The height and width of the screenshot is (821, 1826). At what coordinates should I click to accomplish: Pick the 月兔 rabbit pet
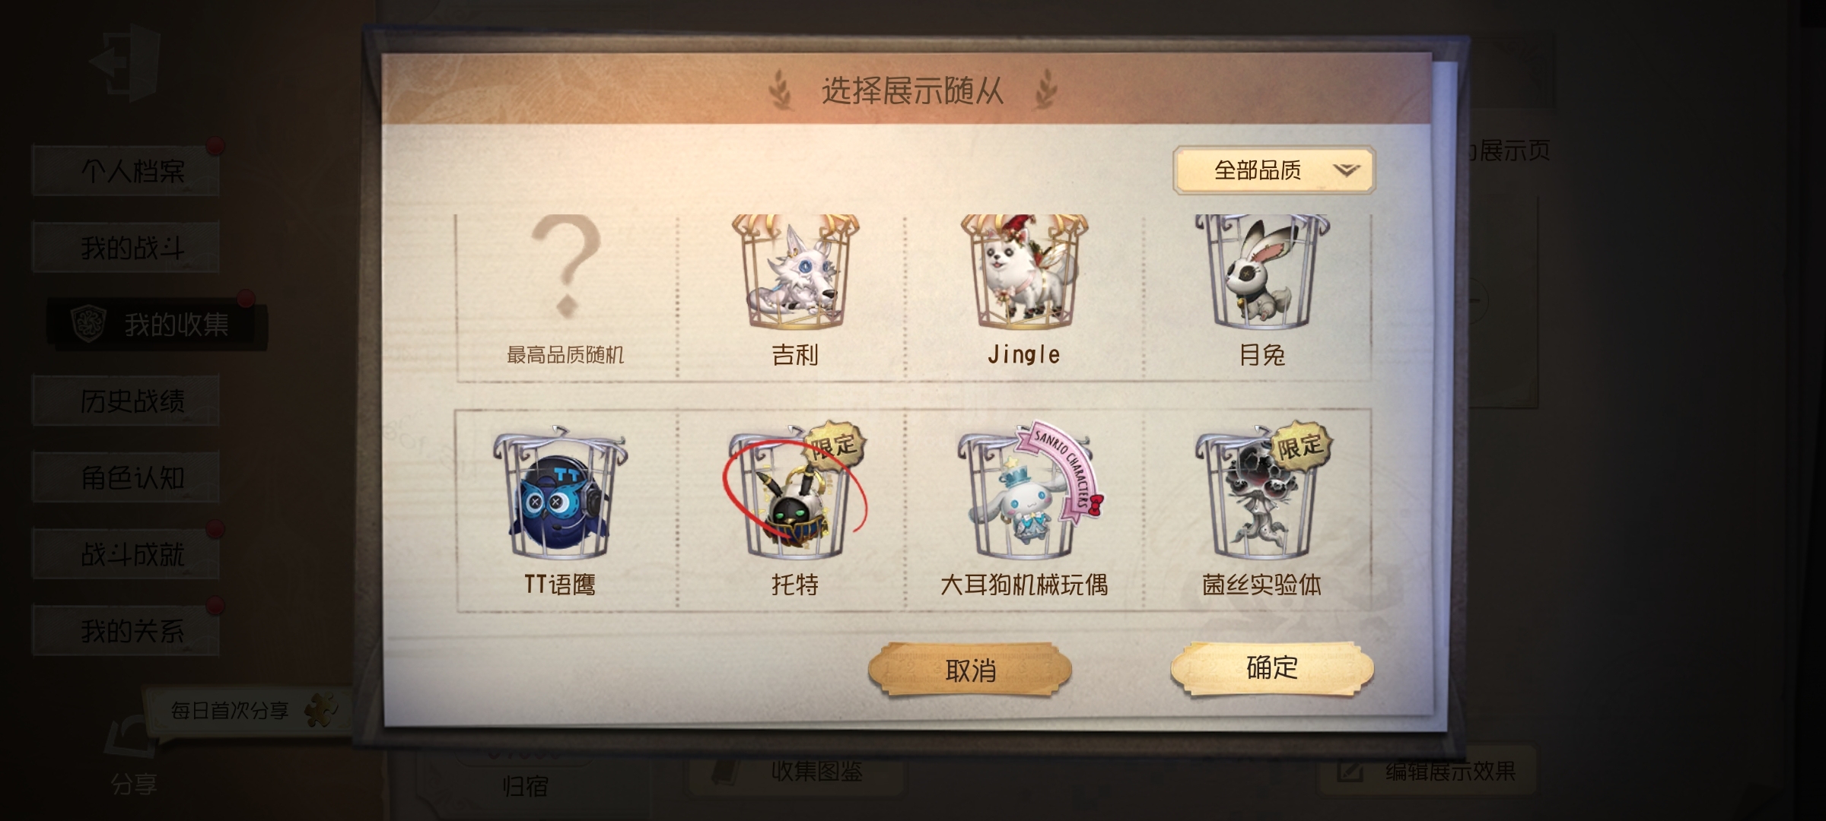(1261, 272)
